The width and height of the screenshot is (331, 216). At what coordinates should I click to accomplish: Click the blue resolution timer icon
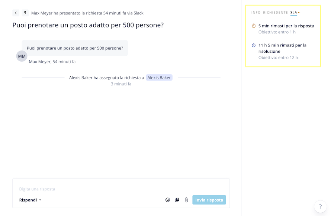point(254,45)
